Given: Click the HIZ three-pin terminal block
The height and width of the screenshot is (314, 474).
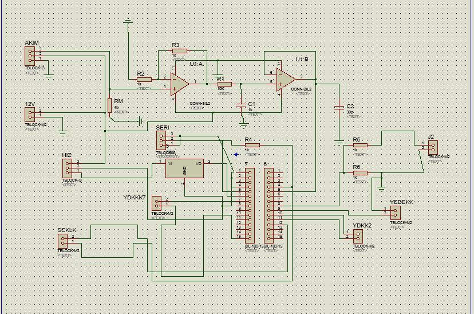Looking at the screenshot, I should pyautogui.click(x=68, y=168).
